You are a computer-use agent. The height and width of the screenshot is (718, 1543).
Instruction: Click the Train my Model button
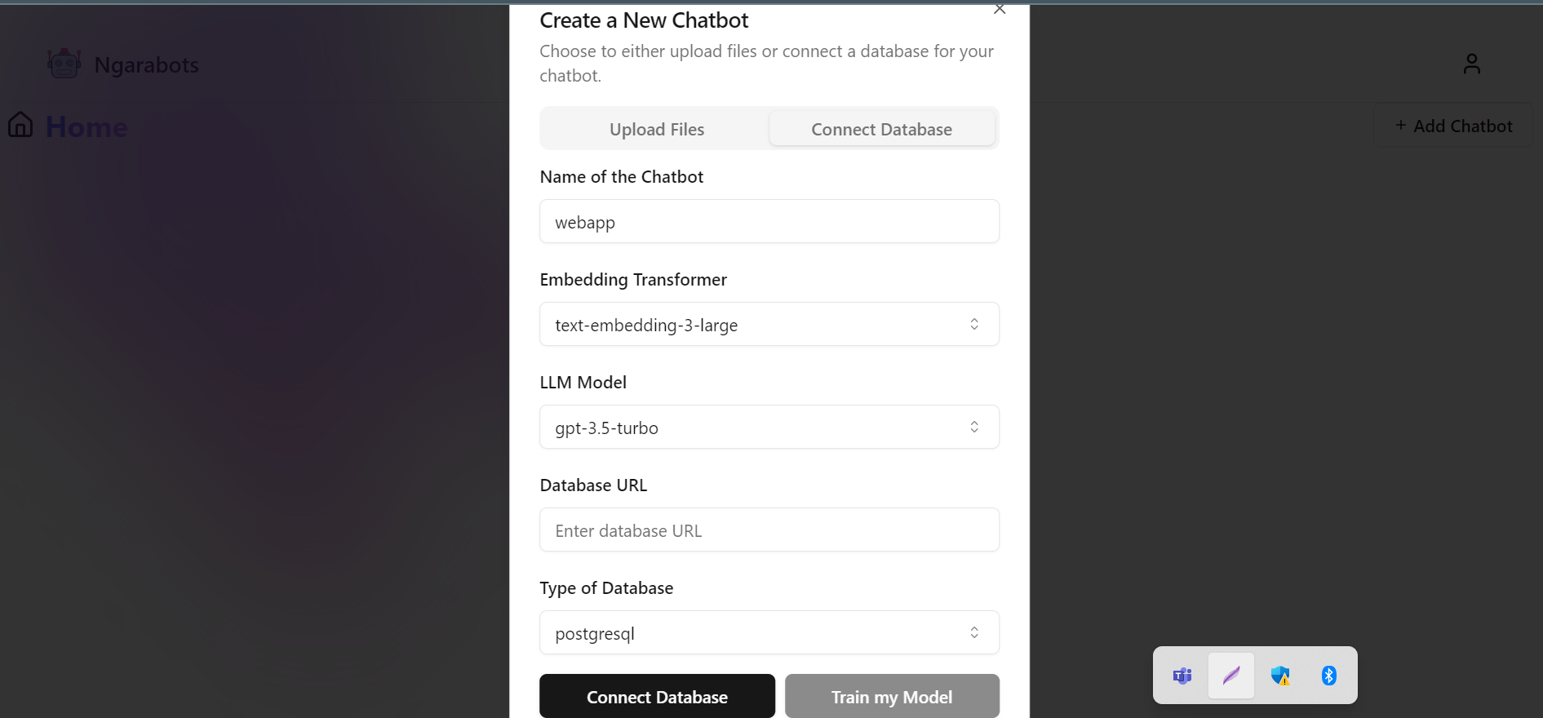[x=891, y=697]
